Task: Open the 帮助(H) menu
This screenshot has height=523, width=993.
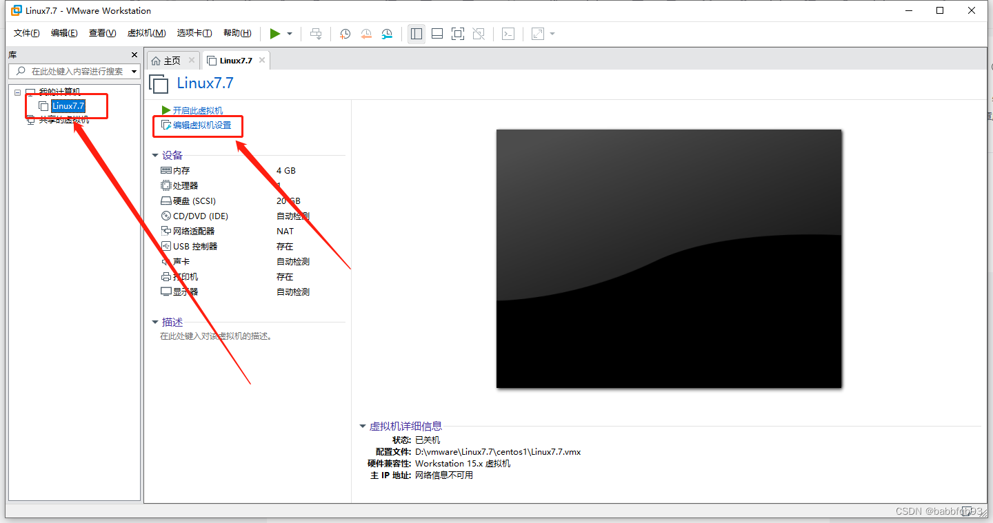Action: point(237,33)
